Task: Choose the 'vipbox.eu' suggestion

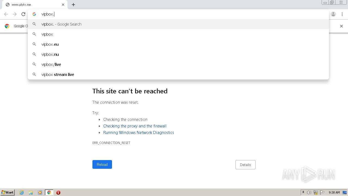Action: tap(178, 44)
